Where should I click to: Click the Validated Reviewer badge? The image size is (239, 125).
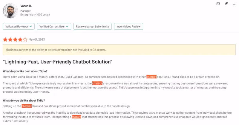click(x=19, y=26)
